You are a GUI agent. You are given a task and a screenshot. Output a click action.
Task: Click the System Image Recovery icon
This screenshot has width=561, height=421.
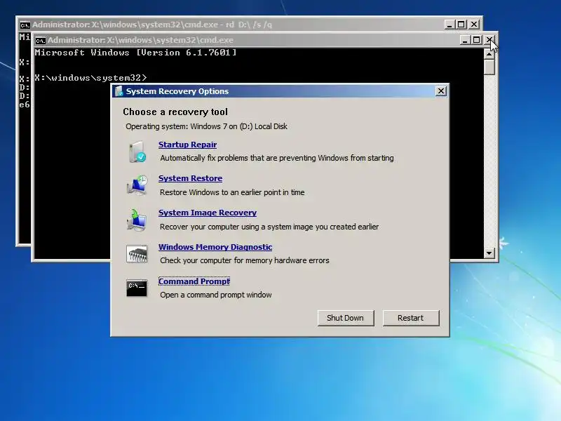(x=137, y=220)
